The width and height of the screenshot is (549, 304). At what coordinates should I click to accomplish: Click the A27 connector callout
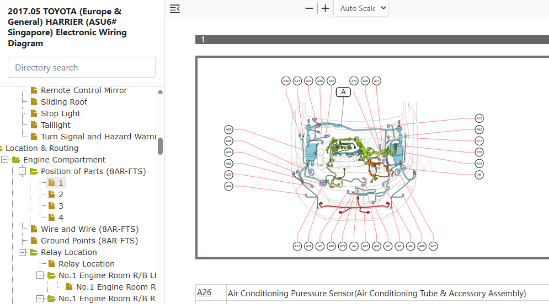click(x=297, y=81)
